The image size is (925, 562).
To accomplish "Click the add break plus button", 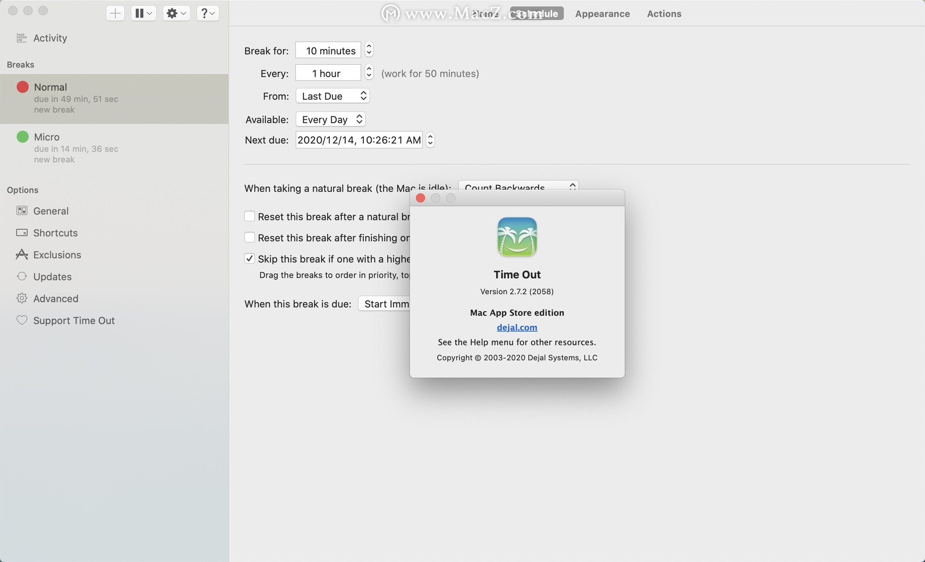I will pos(115,13).
